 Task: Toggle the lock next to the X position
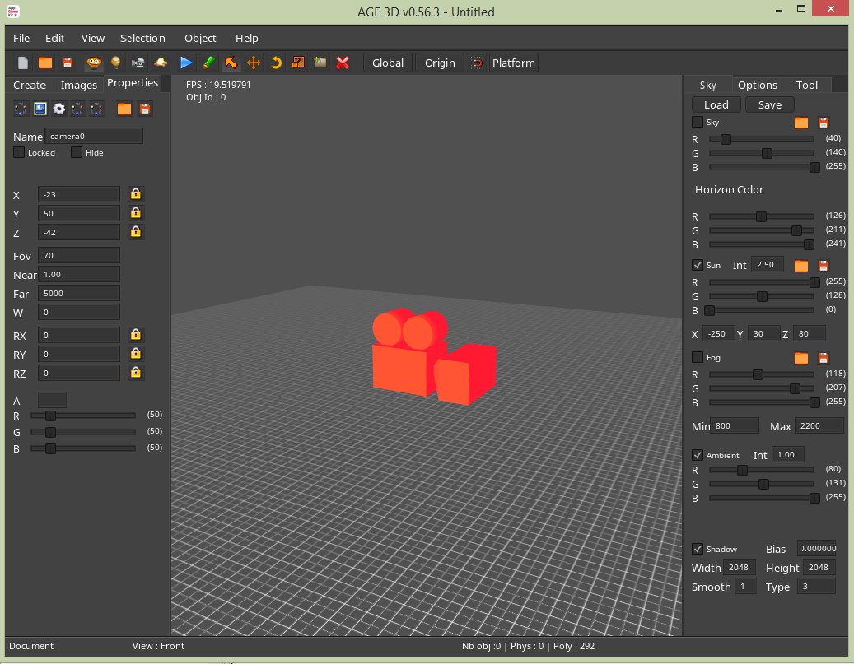136,193
